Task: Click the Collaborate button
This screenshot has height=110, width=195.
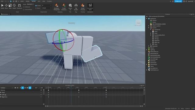Action: click(x=178, y=1)
